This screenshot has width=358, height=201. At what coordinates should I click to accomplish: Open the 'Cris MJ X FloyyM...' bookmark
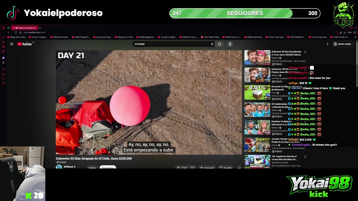click(38, 37)
